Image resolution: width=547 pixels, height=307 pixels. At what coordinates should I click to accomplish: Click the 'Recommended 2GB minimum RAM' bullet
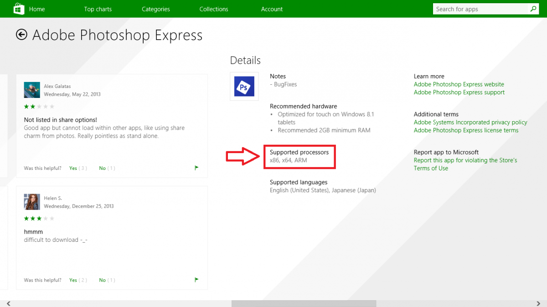pyautogui.click(x=324, y=130)
